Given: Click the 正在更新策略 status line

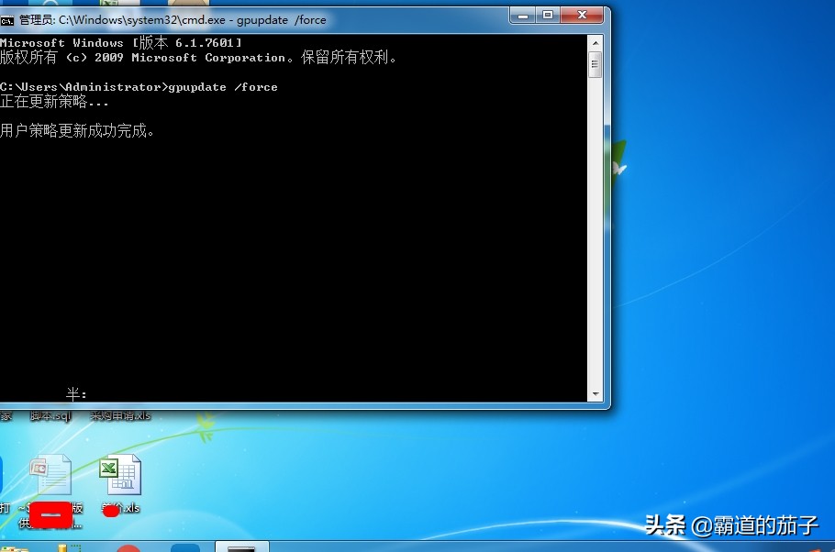Looking at the screenshot, I should coord(54,101).
